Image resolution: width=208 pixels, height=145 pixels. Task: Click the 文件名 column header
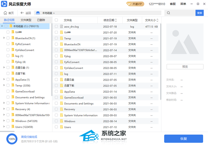pyautogui.click(x=68, y=20)
